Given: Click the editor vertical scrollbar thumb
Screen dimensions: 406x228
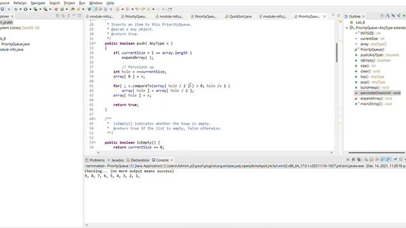Looking at the screenshot, I should point(337,53).
